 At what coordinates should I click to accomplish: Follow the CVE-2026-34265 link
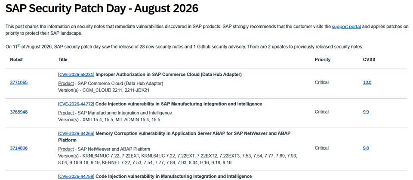pos(76,133)
